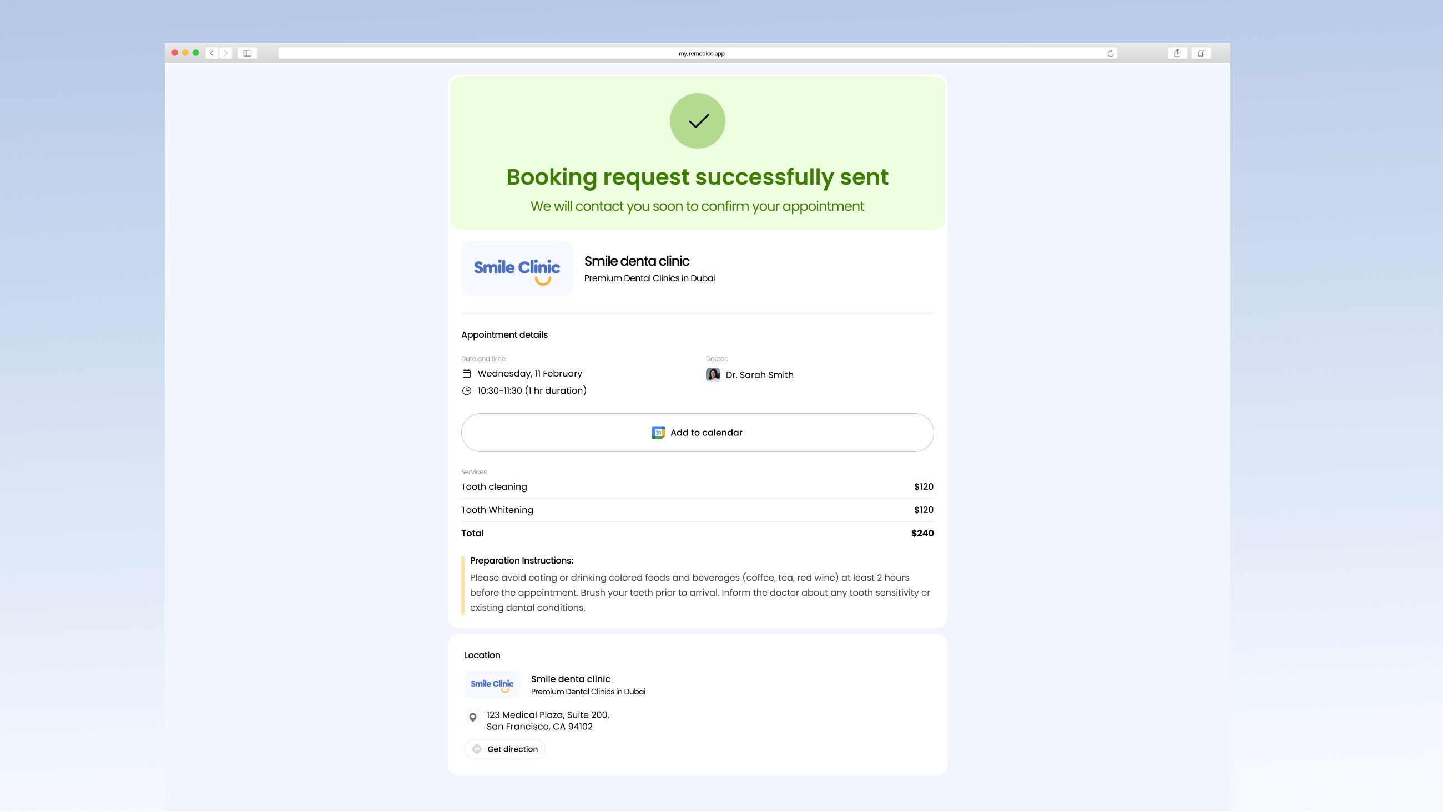The image size is (1443, 812).
Task: Click the calendar icon beside Wednesday date
Action: click(467, 373)
